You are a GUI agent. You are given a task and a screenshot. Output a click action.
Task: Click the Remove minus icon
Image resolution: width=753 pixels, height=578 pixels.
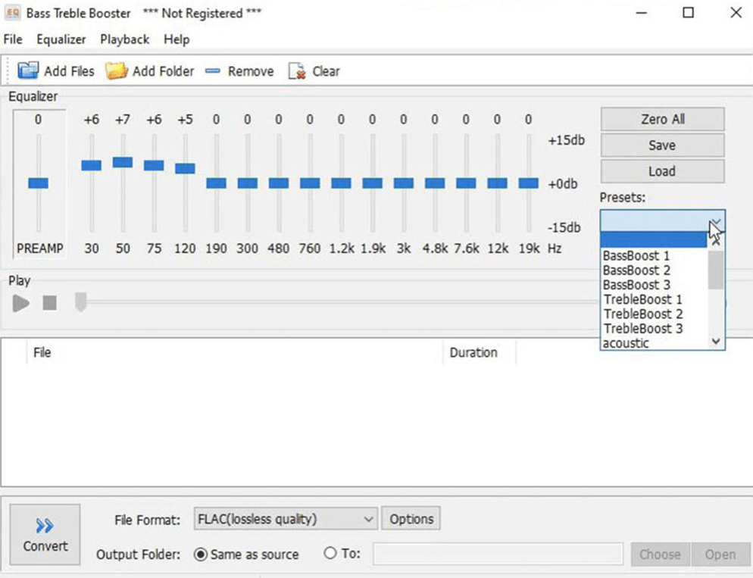[x=212, y=71]
